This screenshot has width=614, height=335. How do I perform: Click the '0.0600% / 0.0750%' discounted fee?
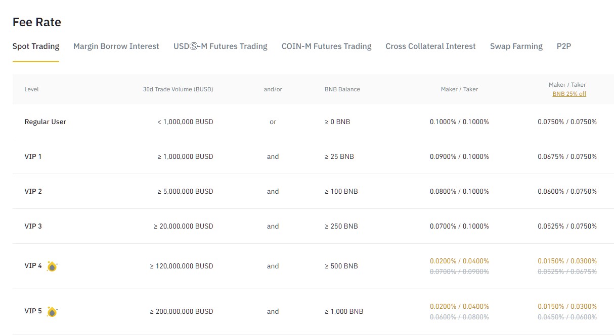click(x=567, y=191)
